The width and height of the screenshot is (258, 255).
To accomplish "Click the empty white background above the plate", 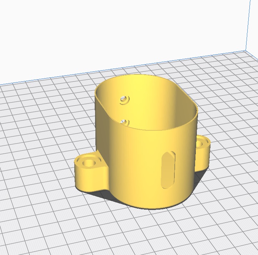I will tap(107, 32).
